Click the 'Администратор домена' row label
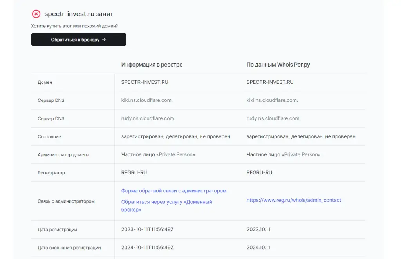Viewport: 401px width, 259px height. 63,155
